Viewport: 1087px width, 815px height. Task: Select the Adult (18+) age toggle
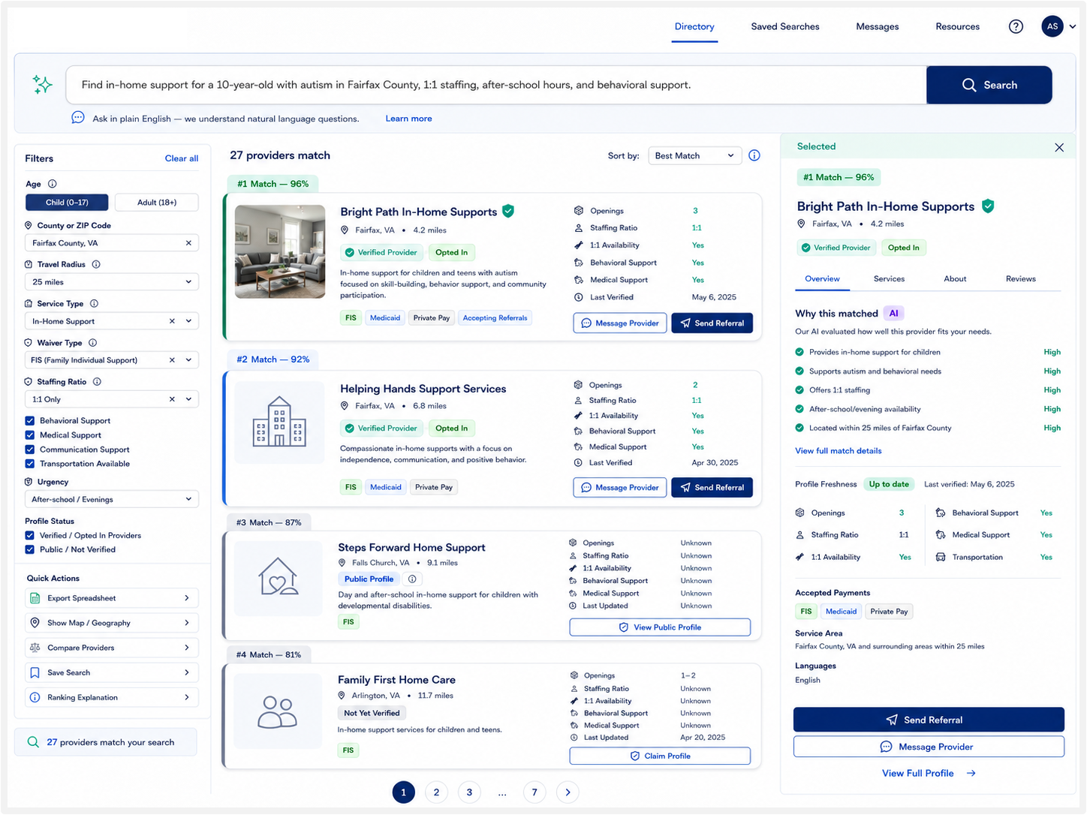click(157, 203)
